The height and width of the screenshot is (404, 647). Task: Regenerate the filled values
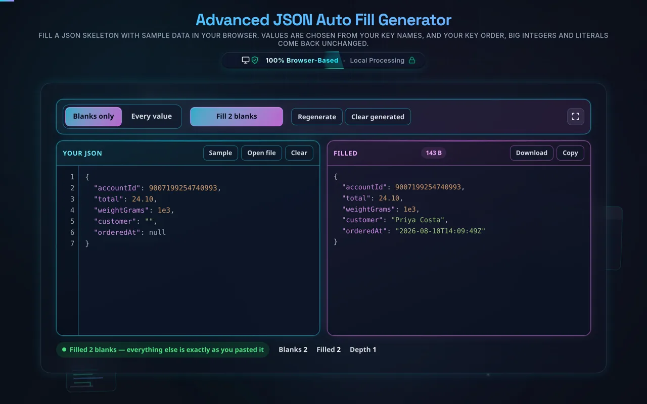click(x=317, y=117)
